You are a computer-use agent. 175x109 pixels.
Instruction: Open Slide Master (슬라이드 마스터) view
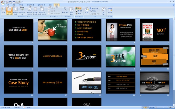[30, 11]
